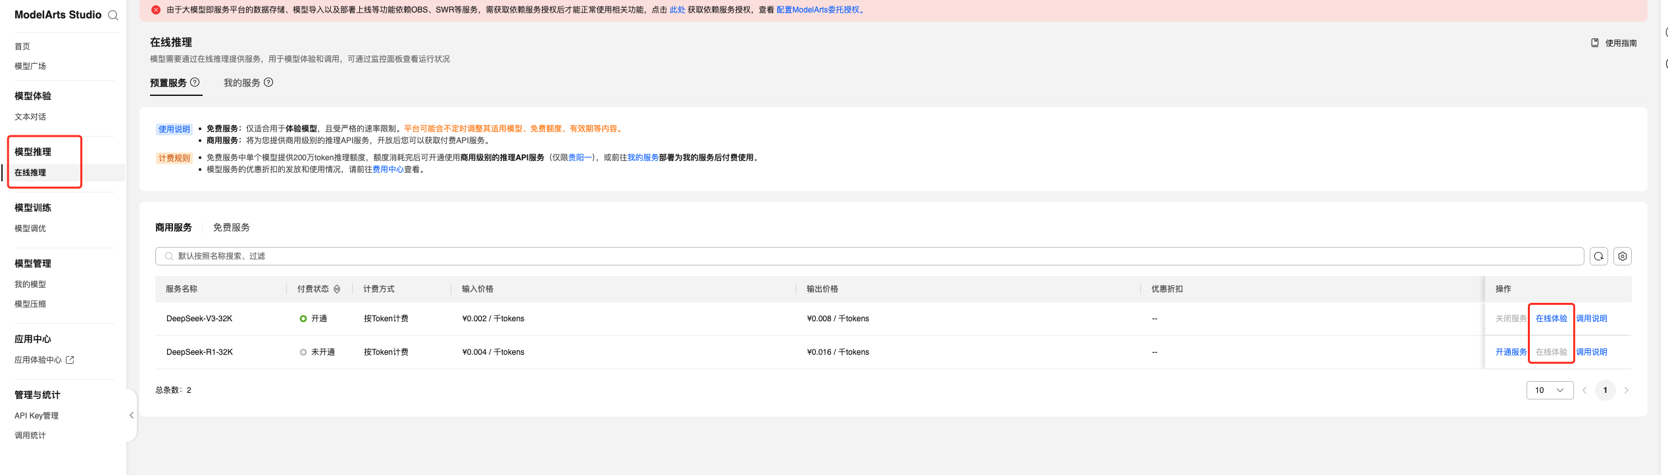The width and height of the screenshot is (1668, 475).
Task: Click DeepSeek-V3-32K service name
Action: (x=199, y=319)
